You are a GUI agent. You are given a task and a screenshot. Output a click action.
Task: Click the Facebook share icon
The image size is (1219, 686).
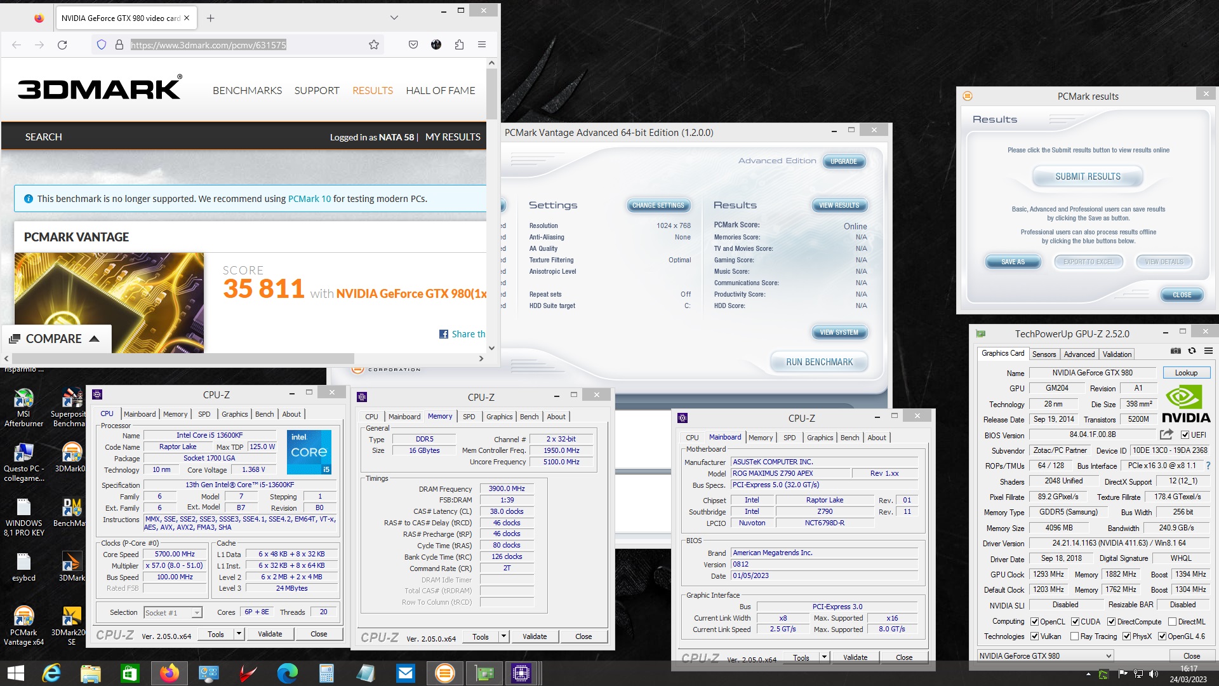coord(444,334)
